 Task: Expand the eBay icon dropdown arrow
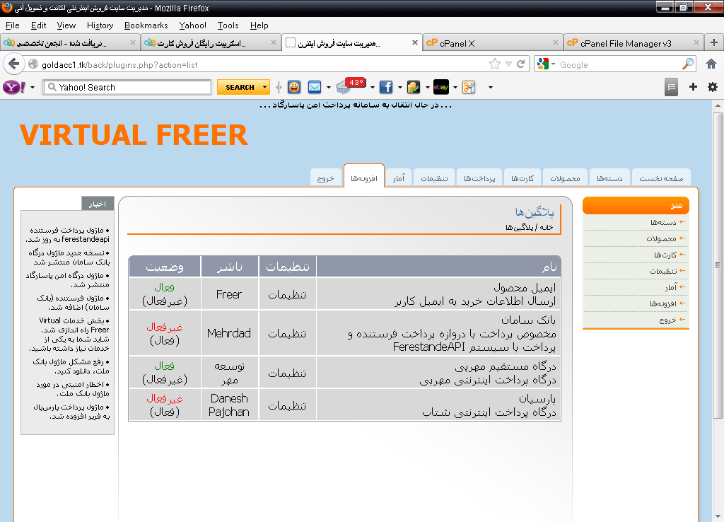(455, 87)
